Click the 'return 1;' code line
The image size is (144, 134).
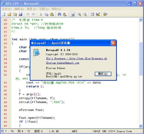pyautogui.click(x=35, y=87)
